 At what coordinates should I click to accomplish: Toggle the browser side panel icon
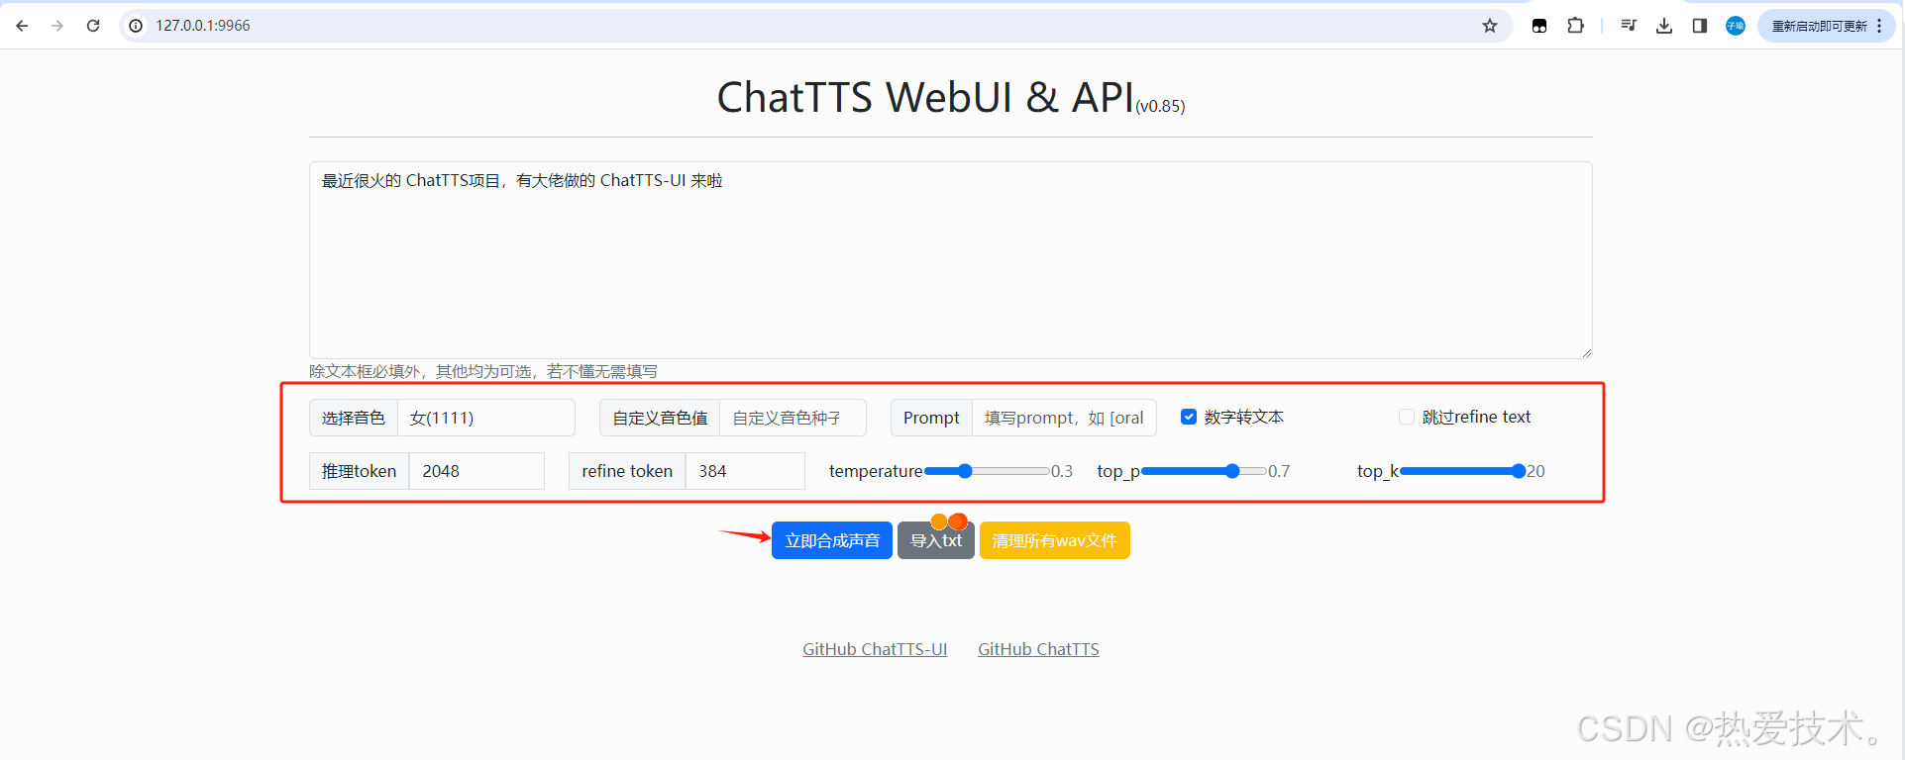(1700, 26)
